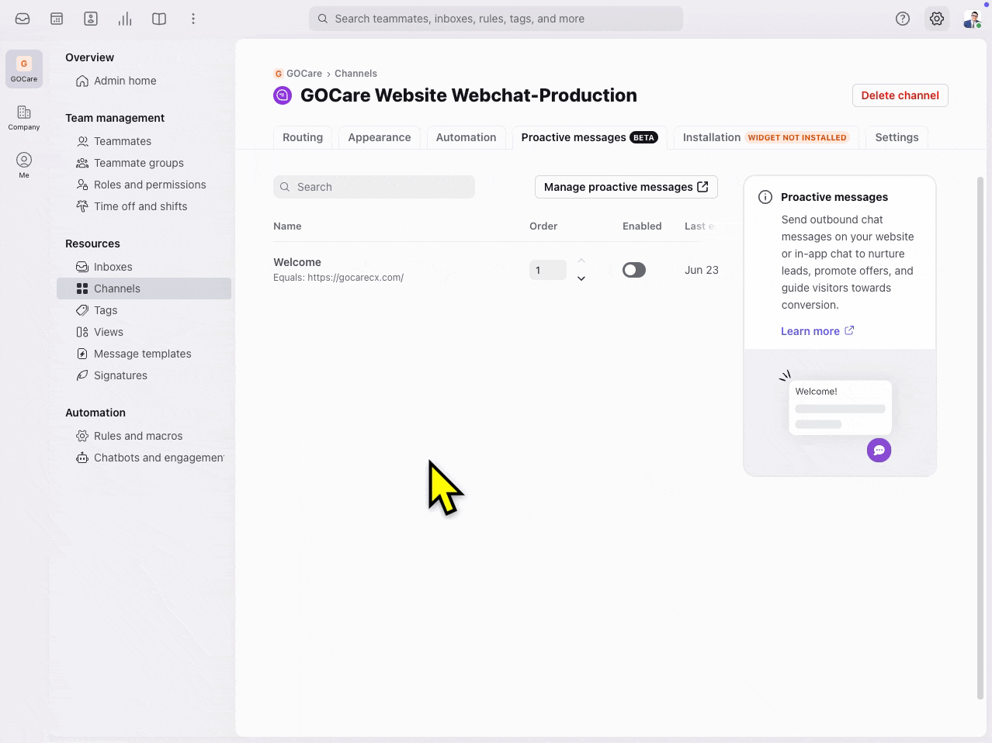Viewport: 992px width, 743px height.
Task: Open Views in Resources
Action: pos(109,332)
